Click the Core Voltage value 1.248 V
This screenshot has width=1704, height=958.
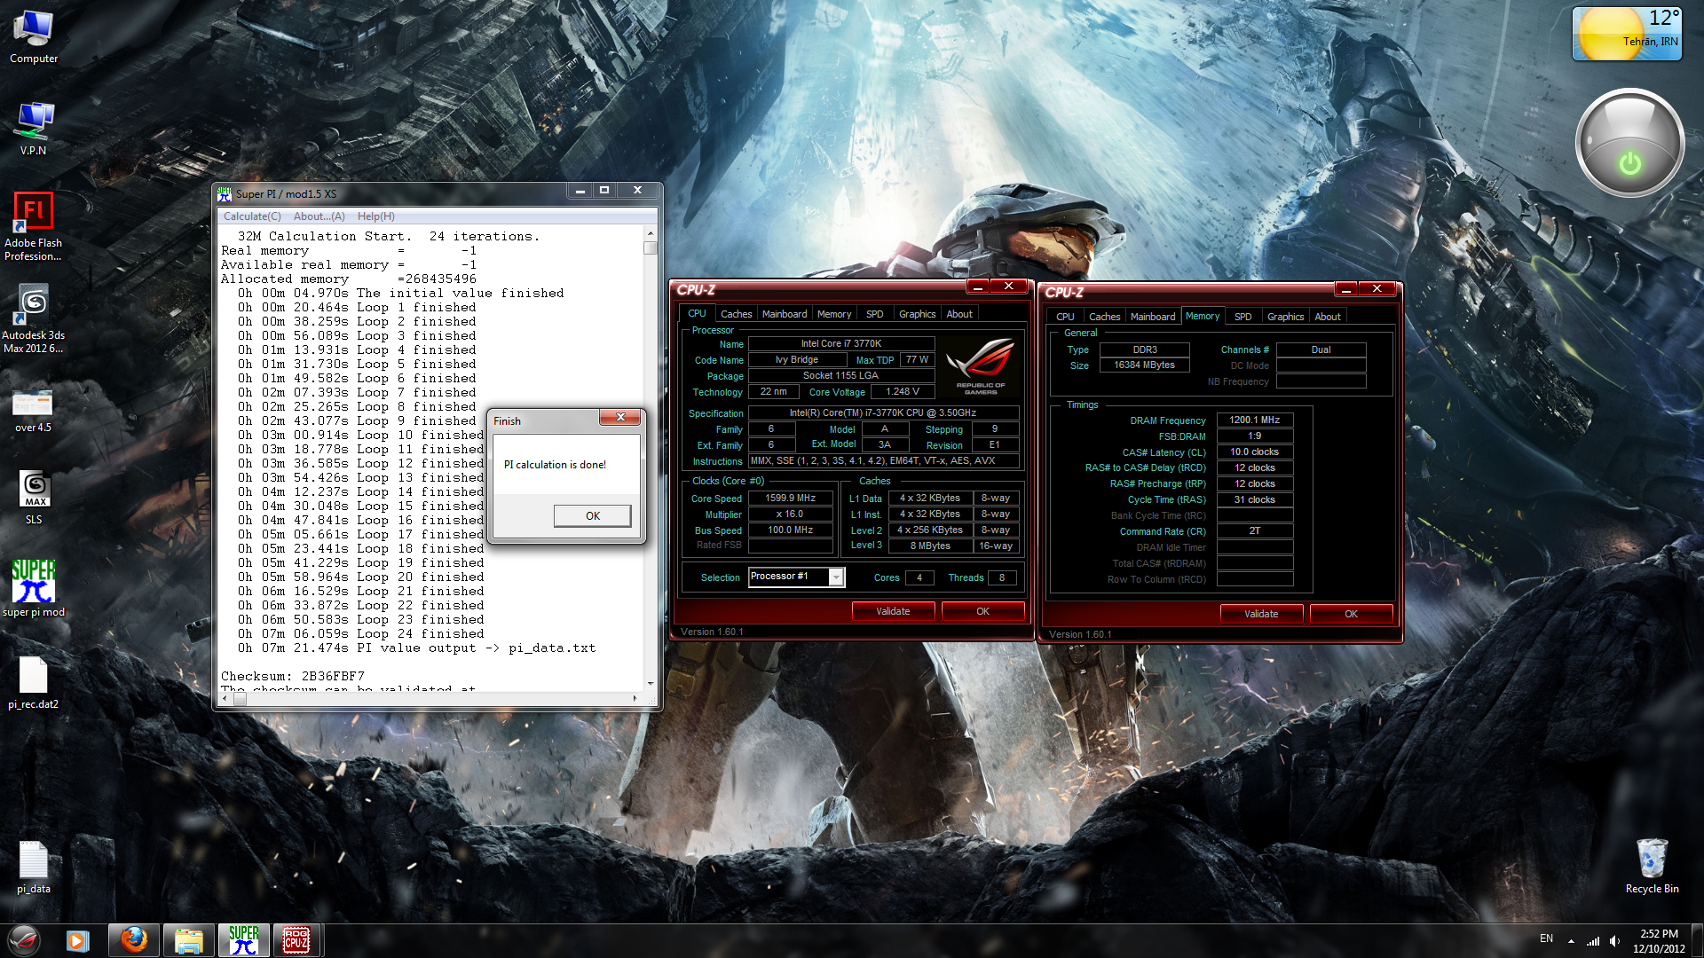[x=903, y=392]
